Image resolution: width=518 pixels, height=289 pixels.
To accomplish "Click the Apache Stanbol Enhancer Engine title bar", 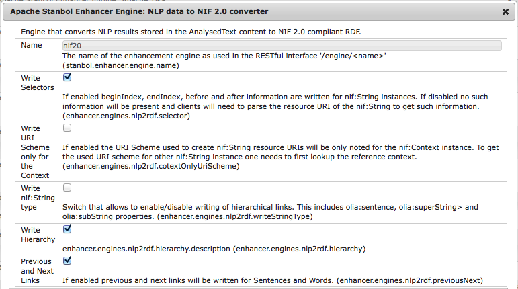I will 202,11.
